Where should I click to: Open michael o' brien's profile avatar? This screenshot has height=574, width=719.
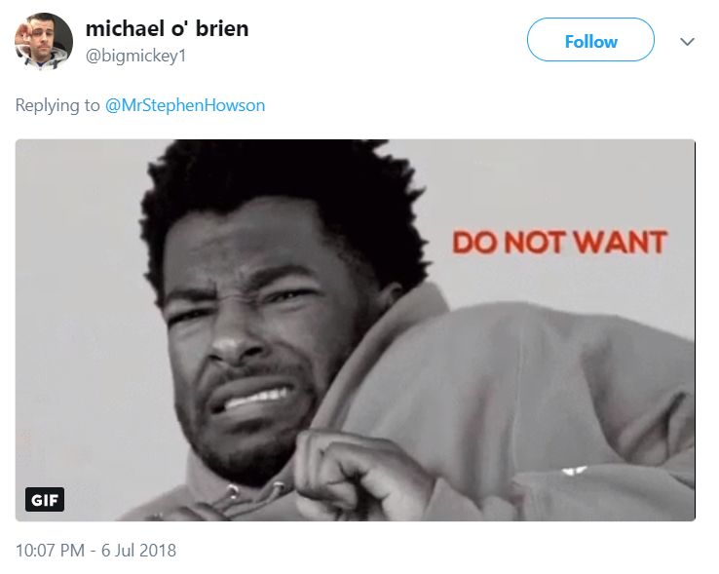tap(44, 41)
